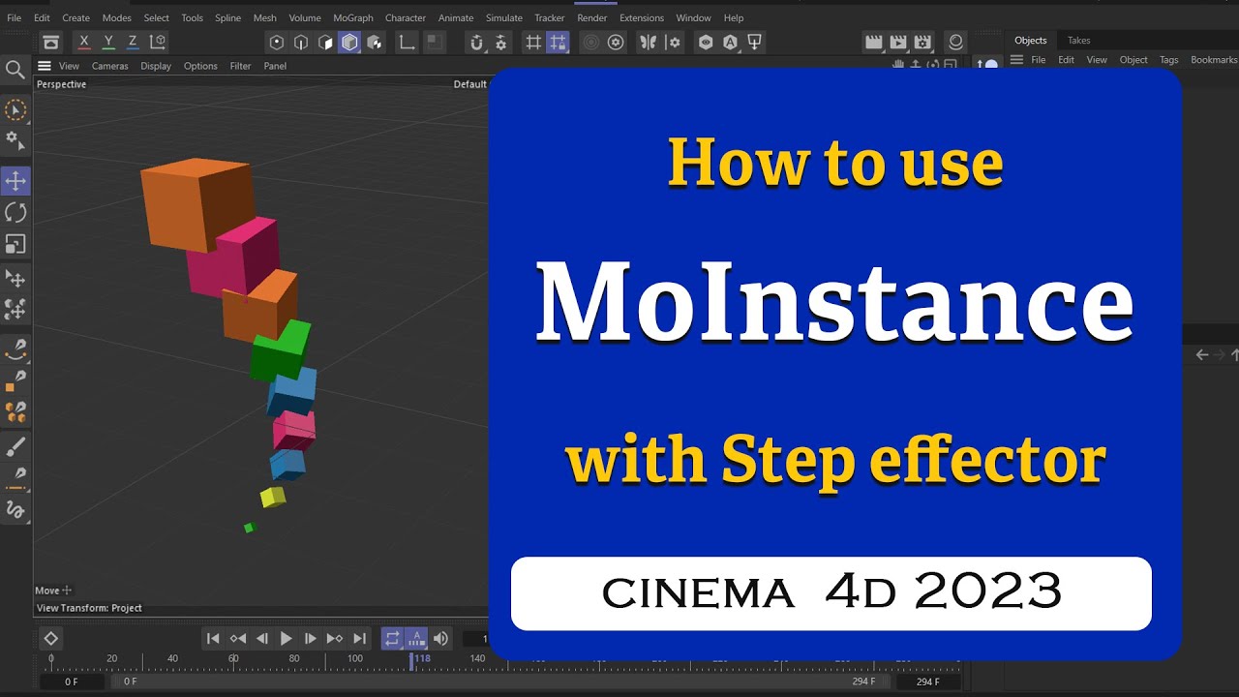
Task: Toggle loop playback mode
Action: 392,638
